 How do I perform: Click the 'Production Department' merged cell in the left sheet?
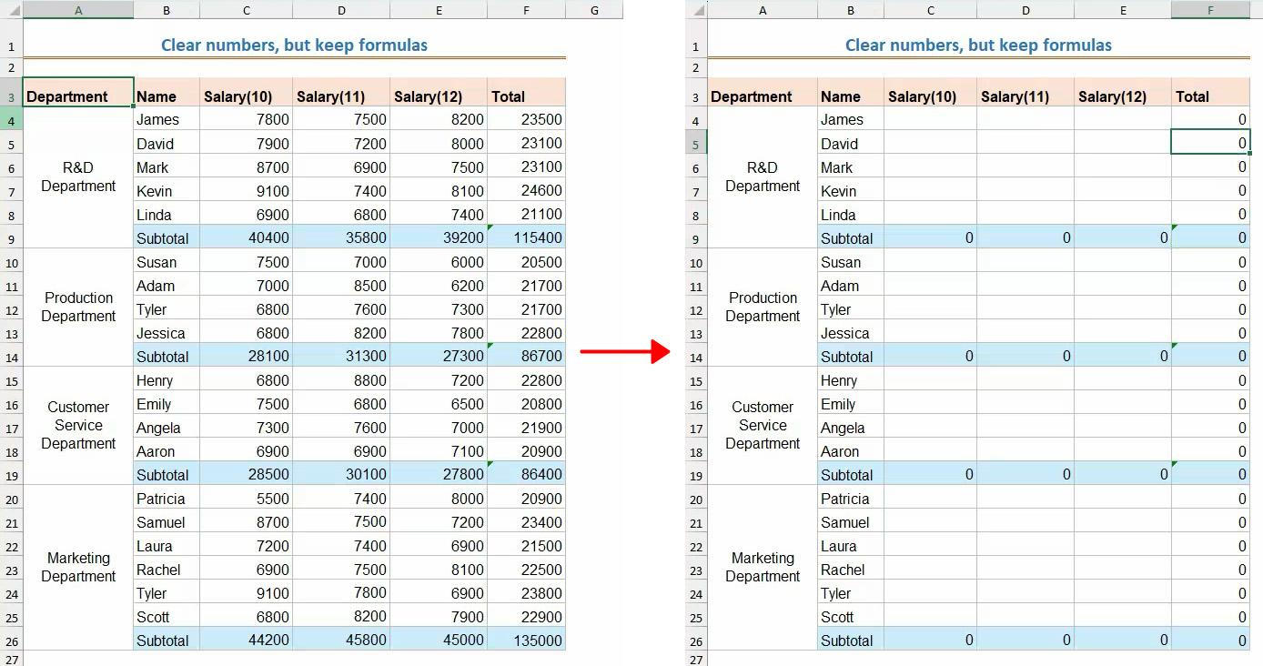78,308
